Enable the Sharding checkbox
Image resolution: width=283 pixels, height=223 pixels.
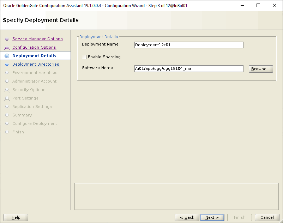pyautogui.click(x=84, y=57)
